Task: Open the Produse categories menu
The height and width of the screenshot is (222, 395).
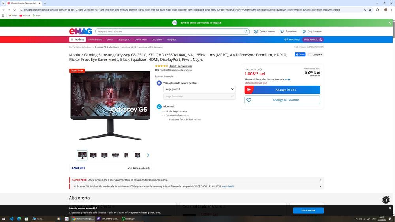Action: pyautogui.click(x=77, y=39)
